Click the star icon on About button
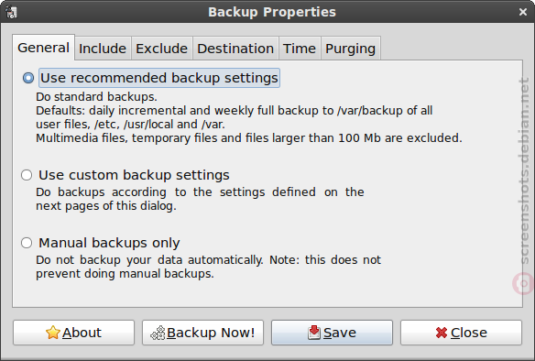This screenshot has width=535, height=361. [53, 333]
